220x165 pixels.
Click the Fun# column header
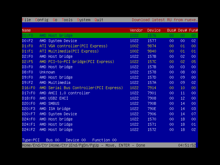pyautogui.click(x=193, y=30)
